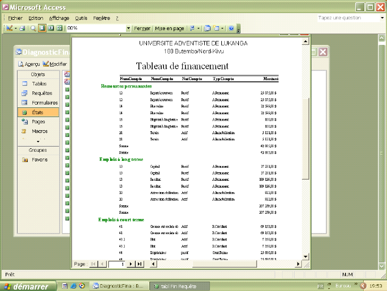
Task: Select Requêtes in the Objets panel
Action: click(42, 93)
